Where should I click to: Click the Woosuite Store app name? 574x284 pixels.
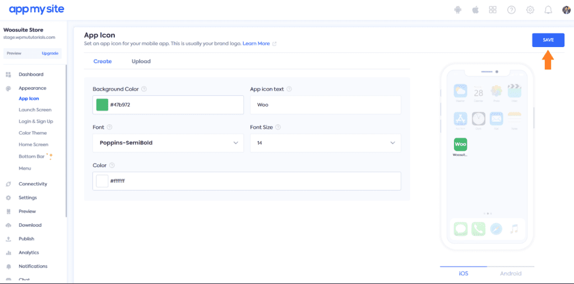[23, 30]
